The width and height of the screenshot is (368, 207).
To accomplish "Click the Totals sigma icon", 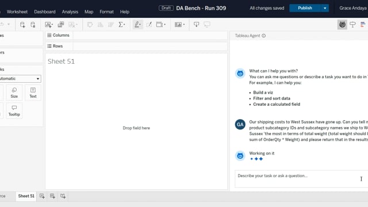I will 121,25.
